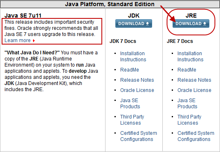View JRE Release Notes
This screenshot has width=220, height=152.
pos(194,80)
